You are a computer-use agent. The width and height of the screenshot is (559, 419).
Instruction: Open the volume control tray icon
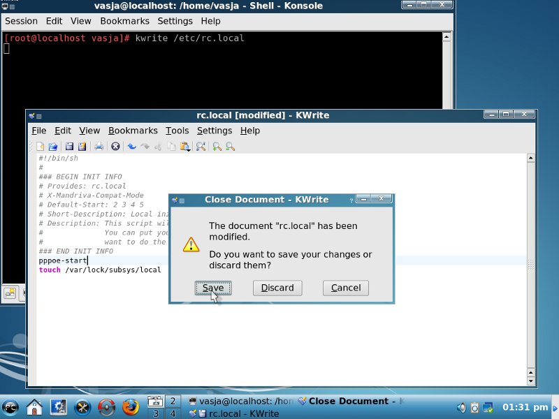(461, 407)
